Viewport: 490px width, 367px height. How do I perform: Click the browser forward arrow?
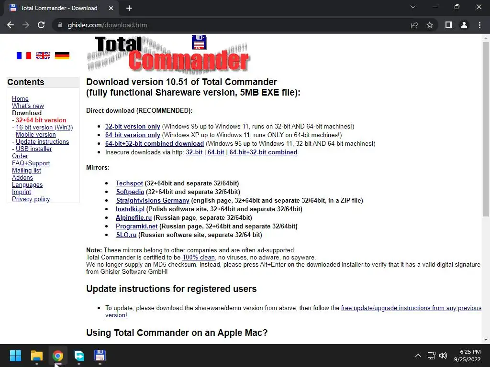click(x=26, y=25)
